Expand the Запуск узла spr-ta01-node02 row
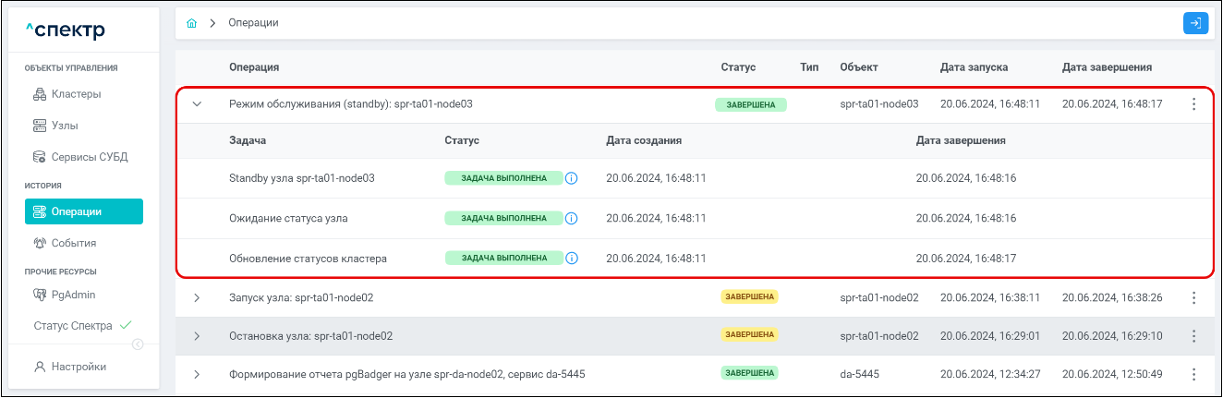Viewport: 1223px width, 398px height. [197, 297]
